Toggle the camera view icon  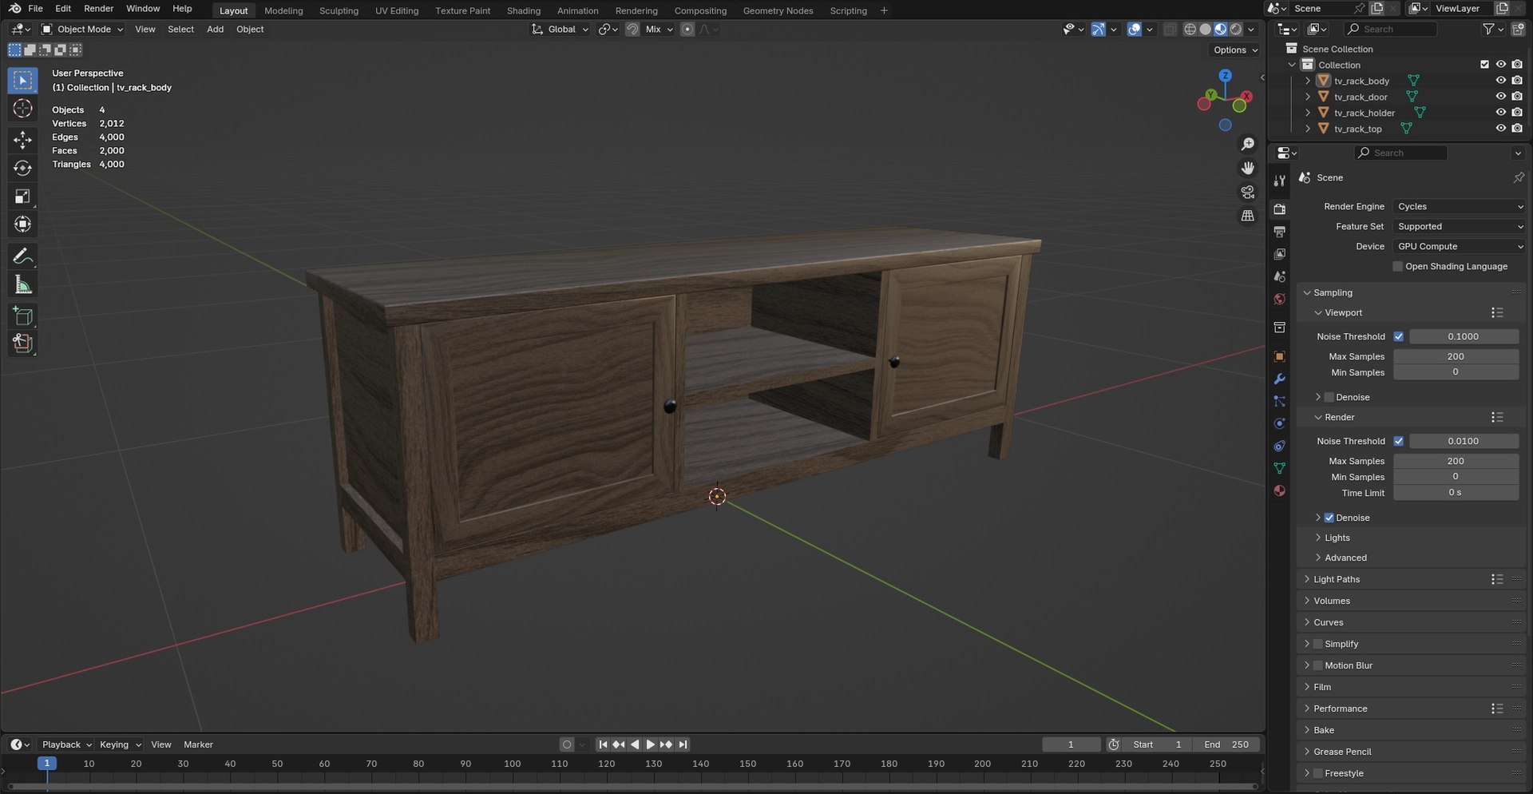click(x=1247, y=193)
